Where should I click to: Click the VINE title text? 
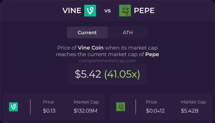(72, 11)
